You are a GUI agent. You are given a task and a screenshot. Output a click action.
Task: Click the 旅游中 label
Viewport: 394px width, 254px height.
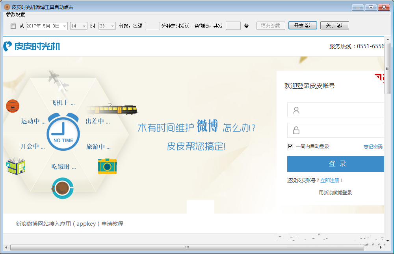tap(98, 147)
